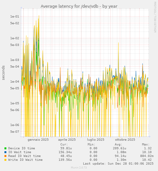Click the 1e-03 y-axis tick label
The height and width of the screenshot is (171, 158).
pos(15,60)
